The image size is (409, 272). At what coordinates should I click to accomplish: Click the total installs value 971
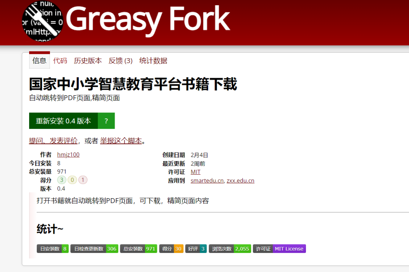(x=62, y=171)
